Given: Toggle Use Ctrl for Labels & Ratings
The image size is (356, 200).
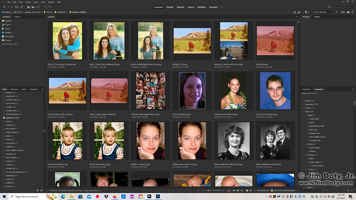Looking at the screenshot, I should click(272, 190).
